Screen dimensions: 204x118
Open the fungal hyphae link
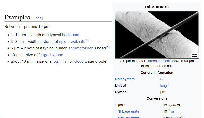pyautogui.click(x=51, y=55)
